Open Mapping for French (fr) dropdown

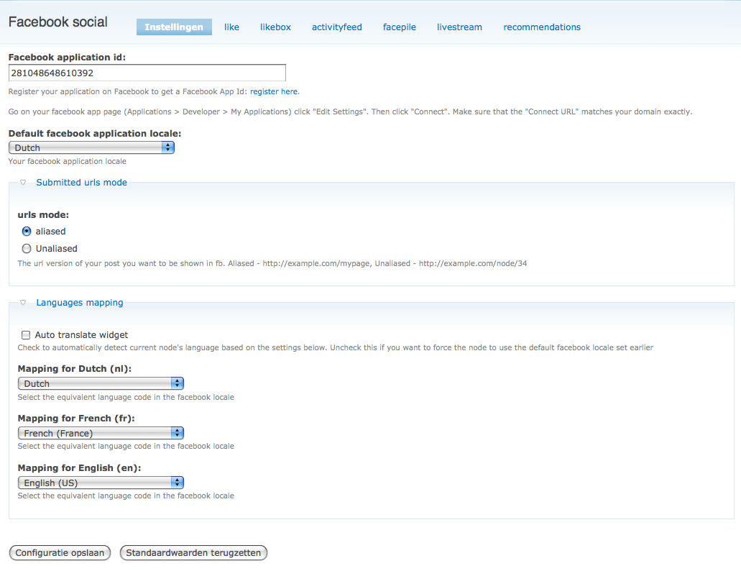point(101,433)
